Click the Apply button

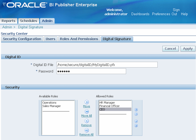coord(188,48)
